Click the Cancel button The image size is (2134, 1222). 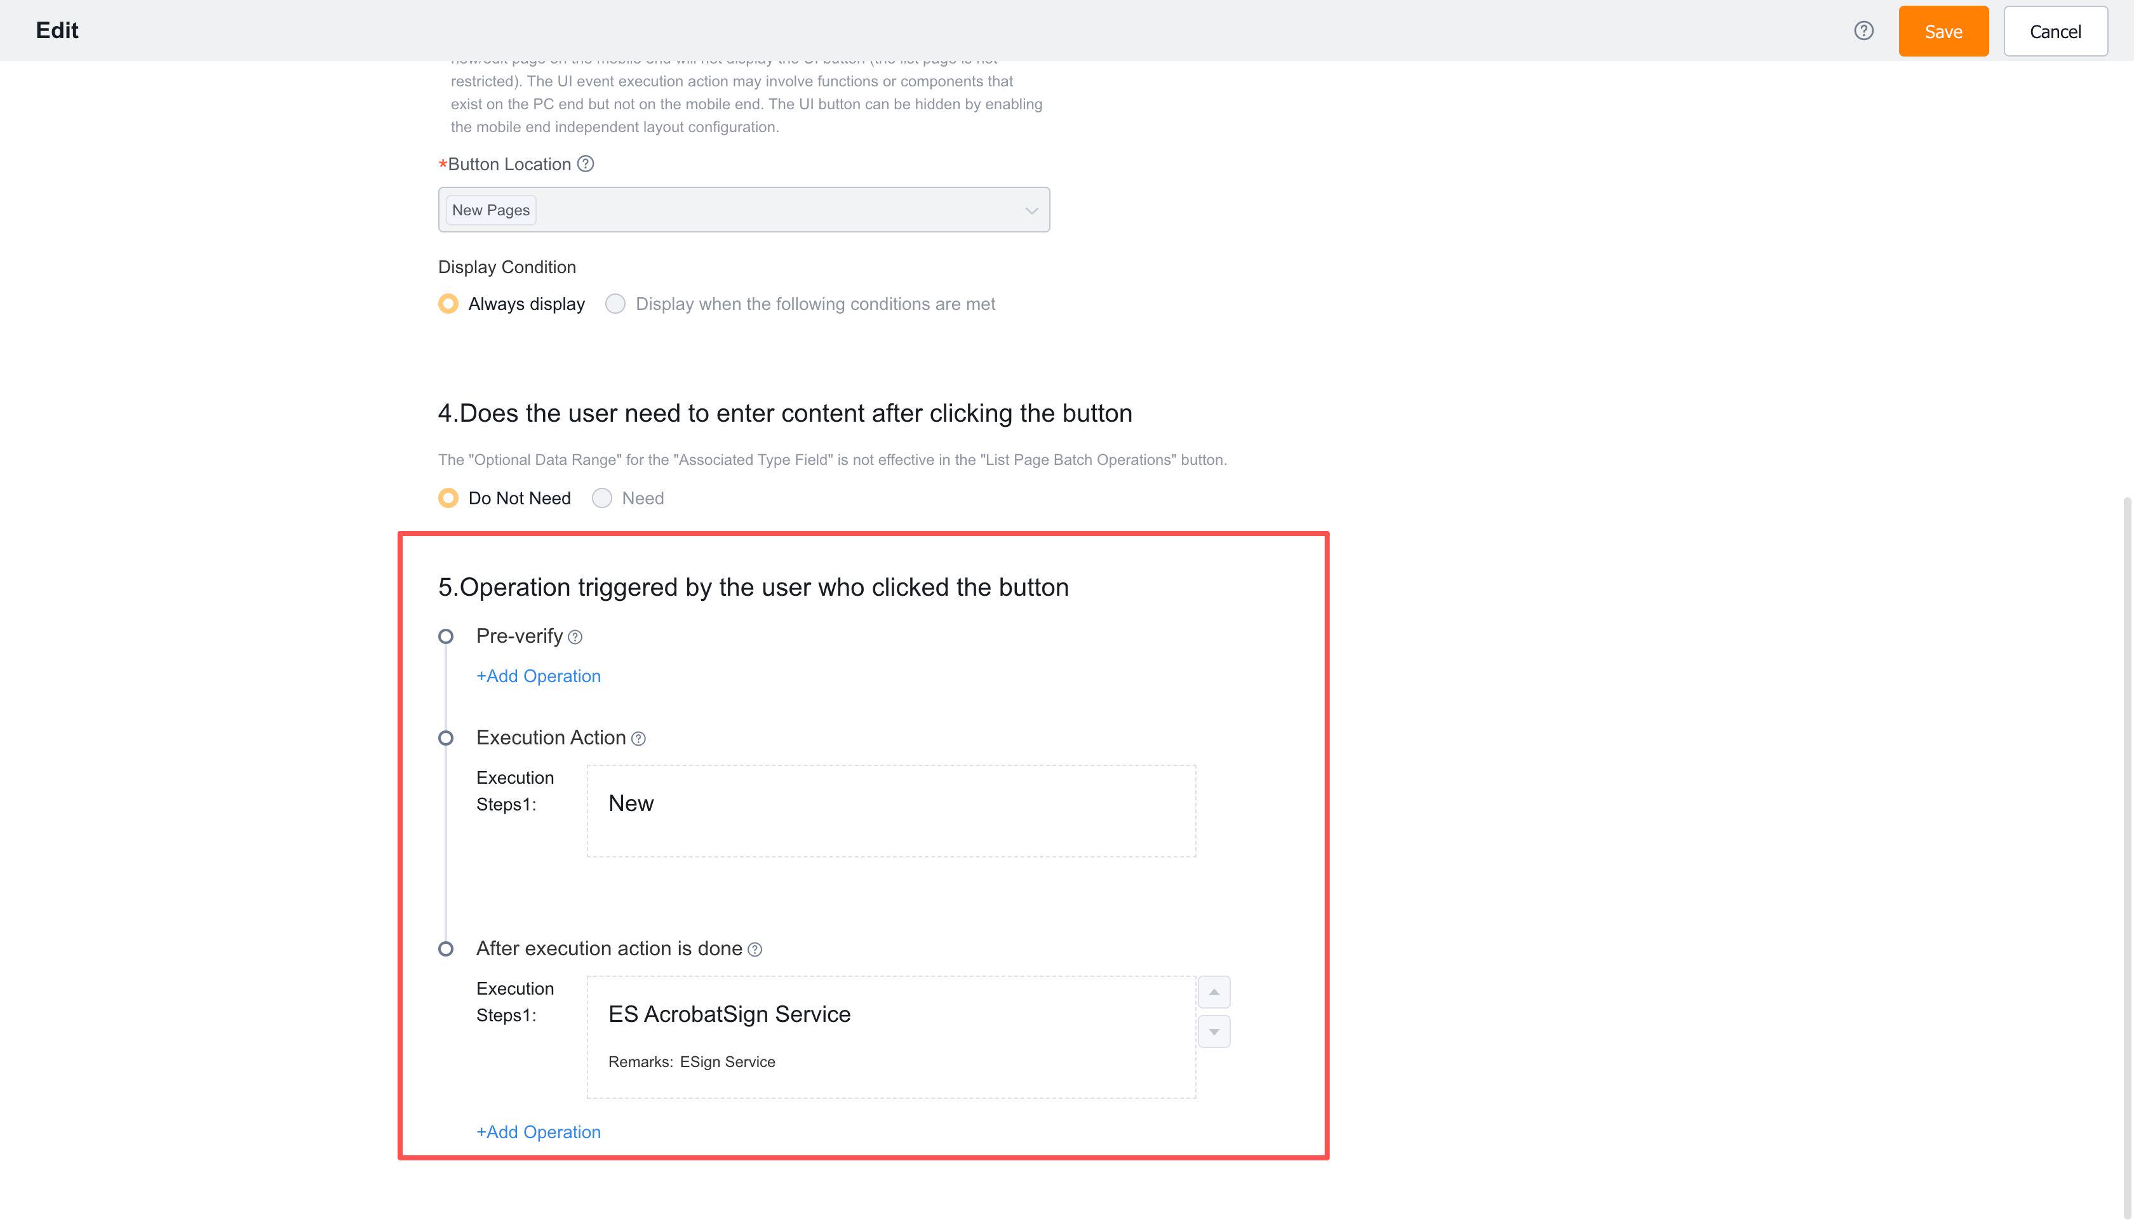click(2055, 30)
